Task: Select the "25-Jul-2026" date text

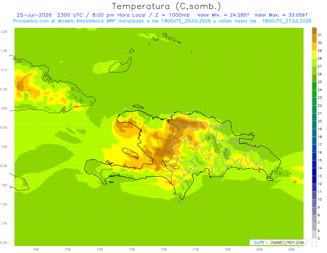Action: [x=34, y=15]
